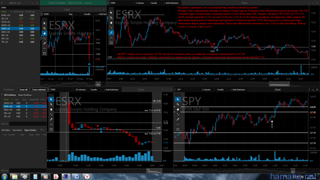Switch to All Positions tab
The height and width of the screenshot is (180, 320).
point(10,95)
